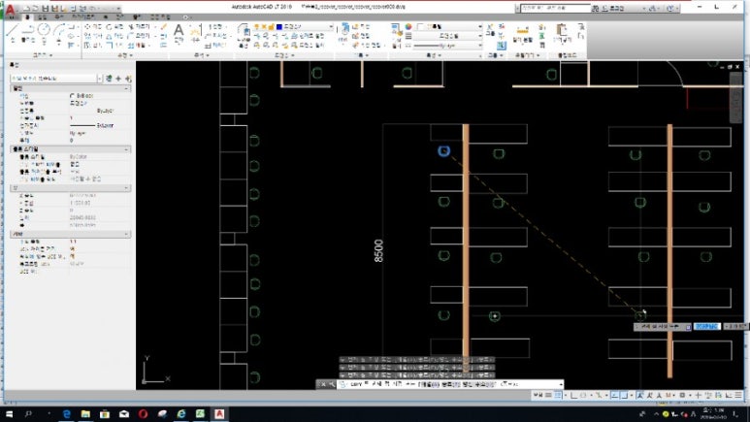Click the AutoCAD application menu logo
750x422 pixels.
pyautogui.click(x=10, y=9)
